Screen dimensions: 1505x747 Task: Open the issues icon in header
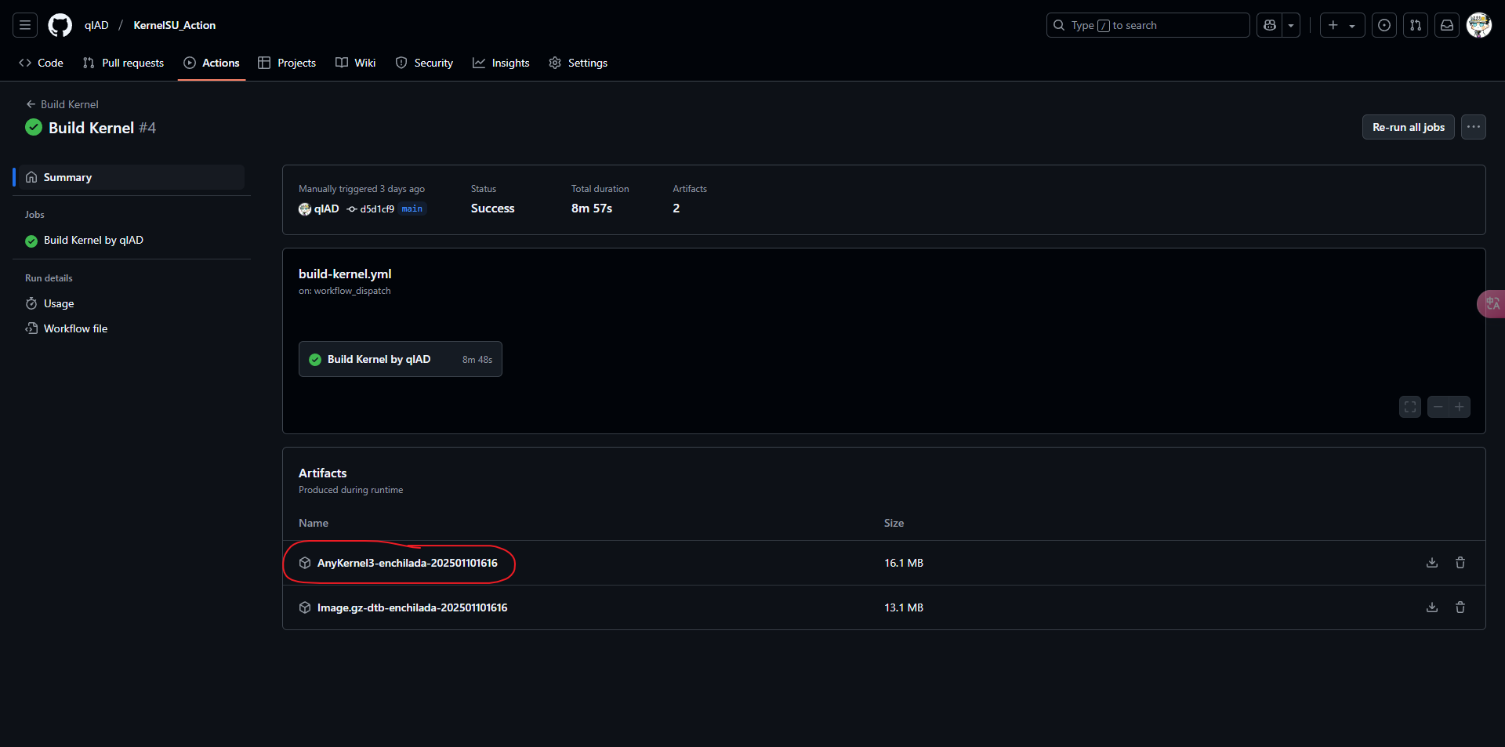click(1384, 25)
